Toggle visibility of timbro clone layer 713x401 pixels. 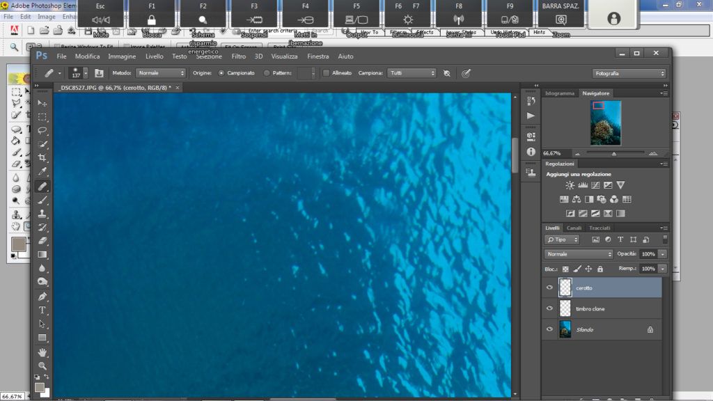(549, 308)
